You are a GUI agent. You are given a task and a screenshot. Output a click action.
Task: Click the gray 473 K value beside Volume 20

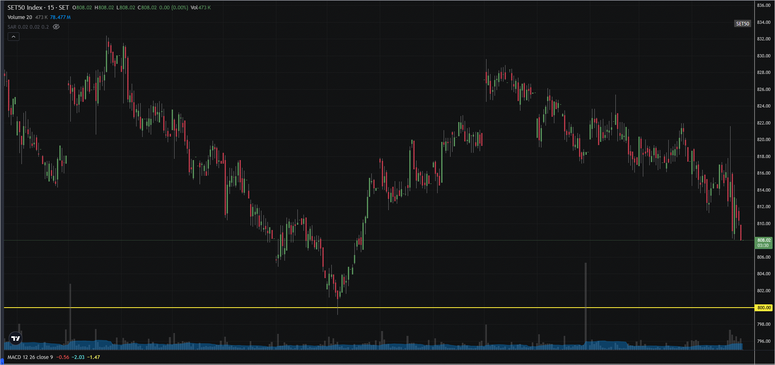point(41,17)
